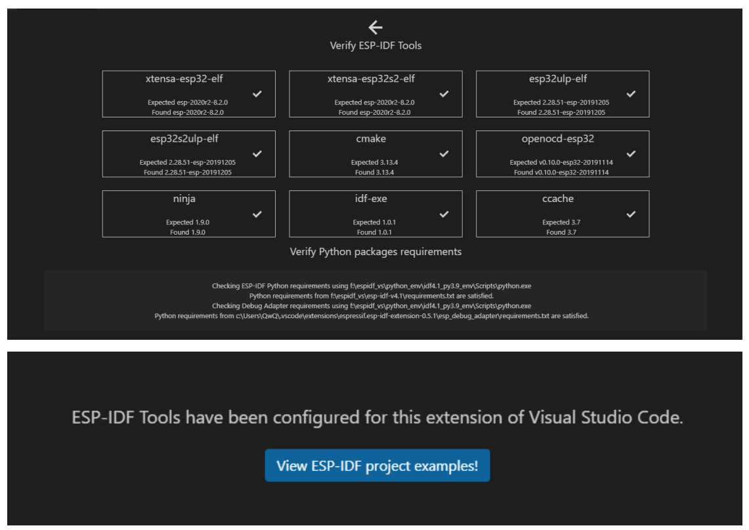
Task: Click Verify Python packages requirements heading
Action: tap(376, 252)
